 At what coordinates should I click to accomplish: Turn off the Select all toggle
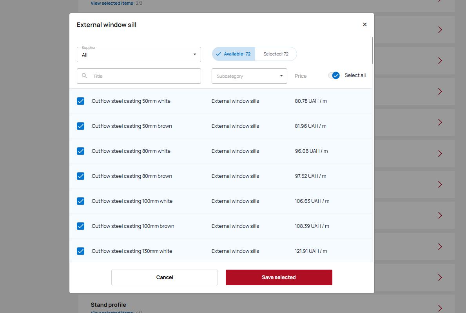coord(334,75)
